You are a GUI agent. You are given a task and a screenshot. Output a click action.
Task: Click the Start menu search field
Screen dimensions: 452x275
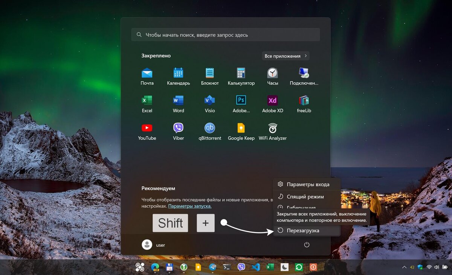coord(226,35)
